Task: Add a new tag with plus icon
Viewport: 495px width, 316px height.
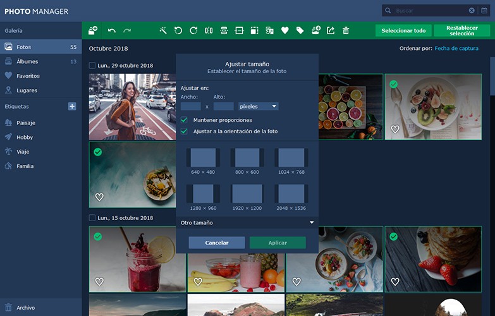Action: 72,106
